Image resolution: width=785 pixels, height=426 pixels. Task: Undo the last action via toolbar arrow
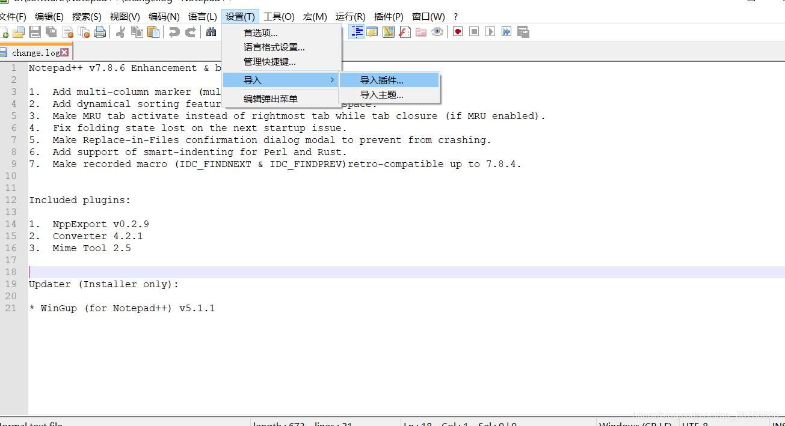click(174, 32)
